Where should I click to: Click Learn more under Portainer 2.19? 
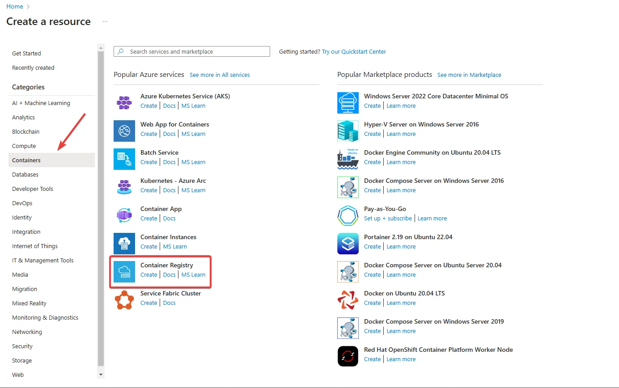click(401, 246)
